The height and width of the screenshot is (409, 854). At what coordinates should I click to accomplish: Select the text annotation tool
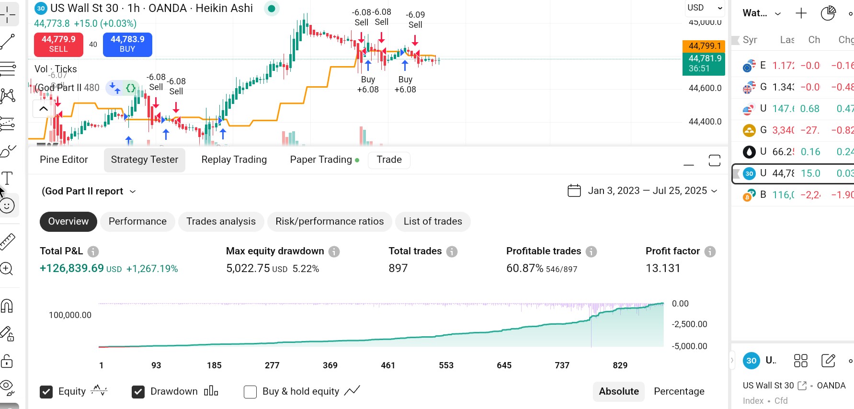[x=7, y=178]
